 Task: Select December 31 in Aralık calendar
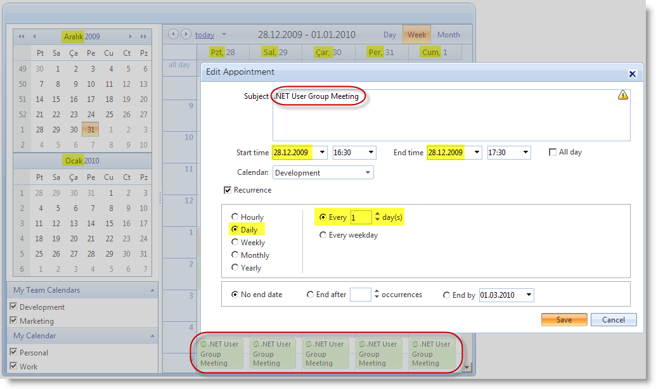pyautogui.click(x=91, y=130)
